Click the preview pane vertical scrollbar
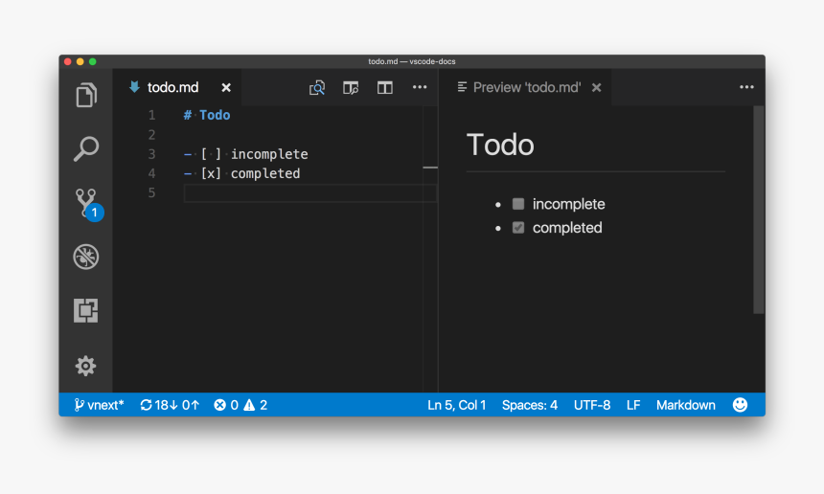824x494 pixels. click(x=758, y=210)
